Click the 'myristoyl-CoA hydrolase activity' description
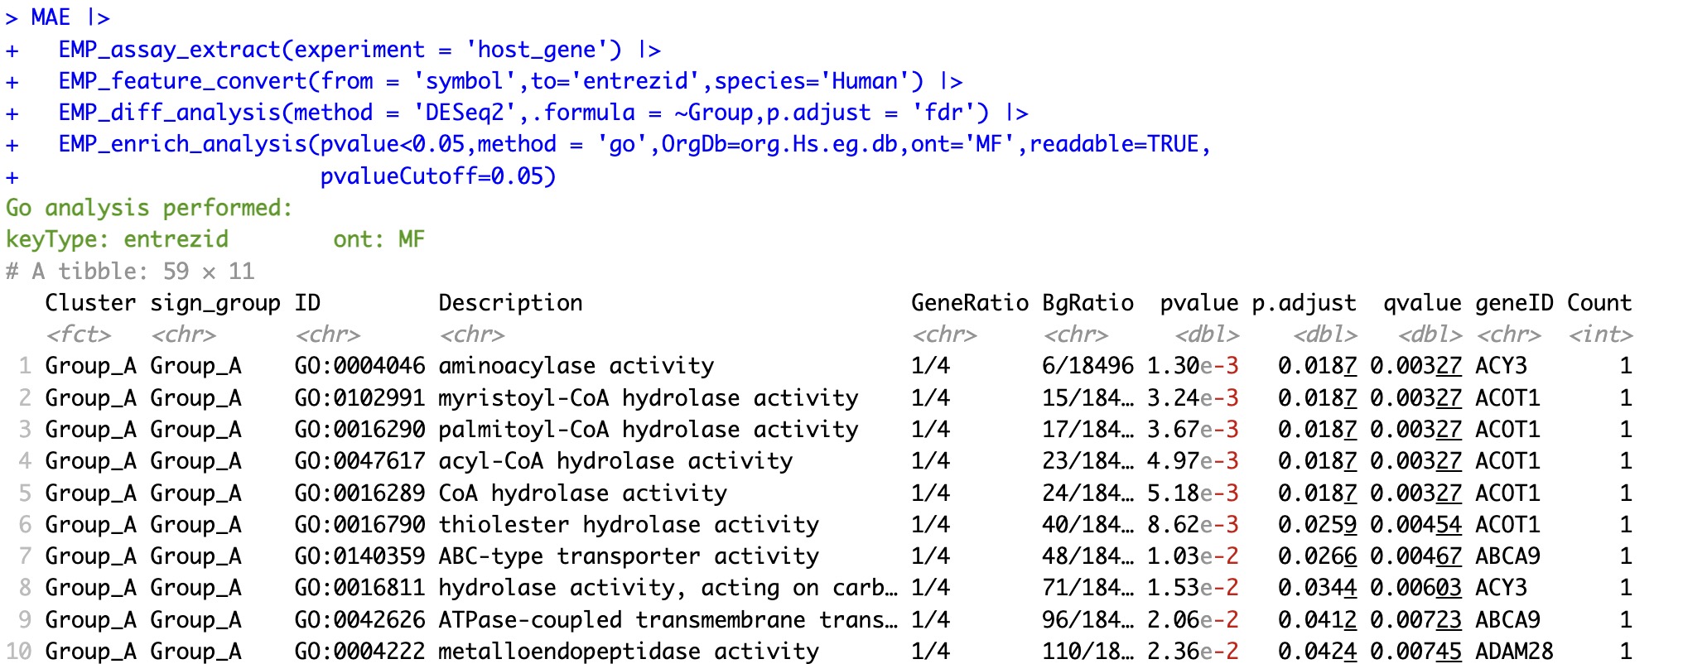Viewport: 1683px width, 664px height. [648, 398]
